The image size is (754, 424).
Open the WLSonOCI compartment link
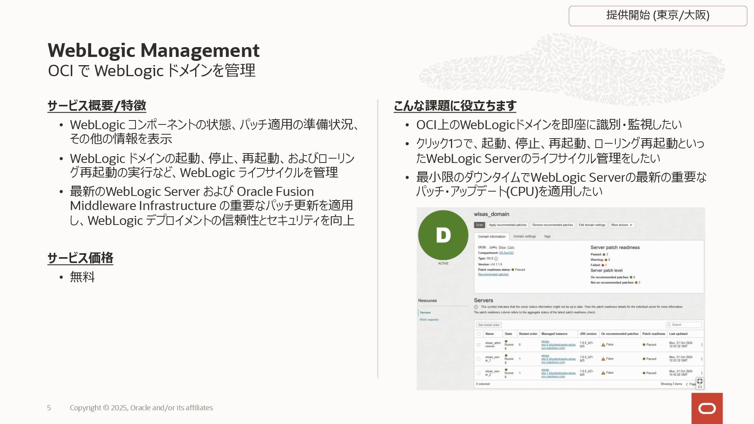[506, 253]
